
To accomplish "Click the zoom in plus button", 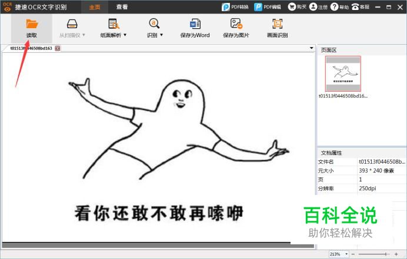I will (x=396, y=254).
